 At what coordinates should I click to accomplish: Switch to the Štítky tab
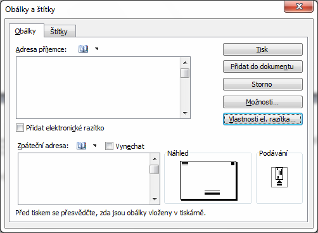59,32
